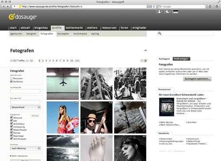This screenshot has width=221, height=161.
Task: Uncheck the Still/Produkt category checkbox
Action: [x=11, y=138]
